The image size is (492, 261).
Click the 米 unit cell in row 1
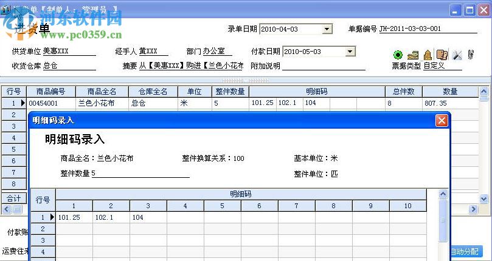click(195, 103)
